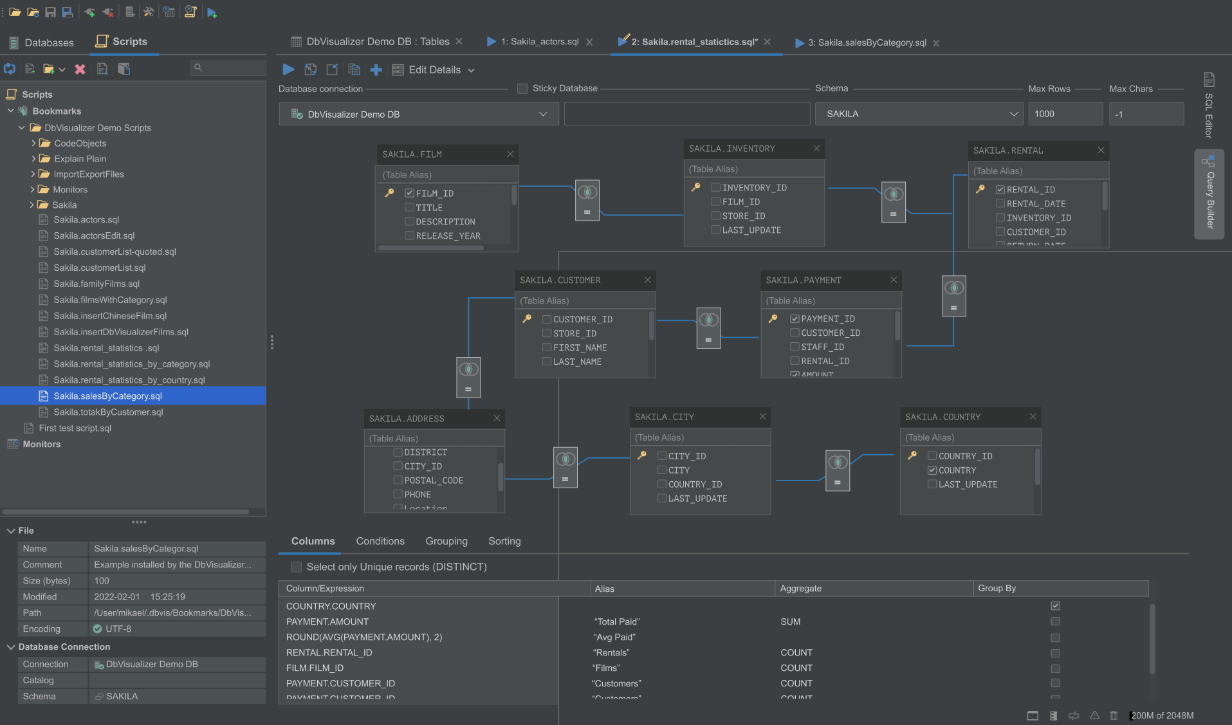Viewport: 1232px width, 725px height.
Task: Click the join icon between RENTAL and PAYMENT
Action: pos(953,296)
